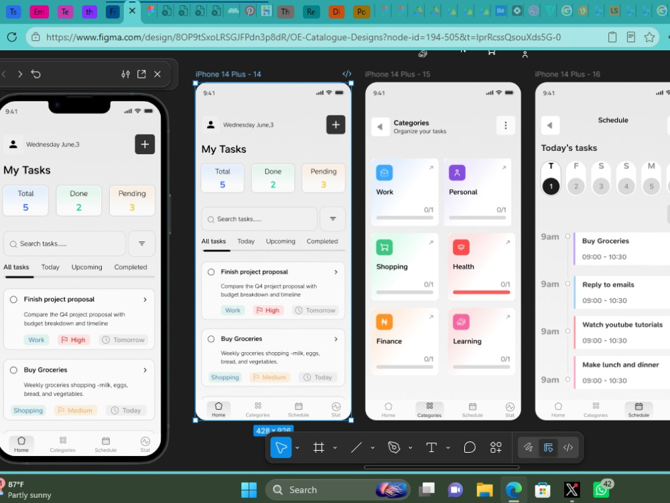The width and height of the screenshot is (670, 503).
Task: Click the Work category icon
Action: tap(384, 173)
